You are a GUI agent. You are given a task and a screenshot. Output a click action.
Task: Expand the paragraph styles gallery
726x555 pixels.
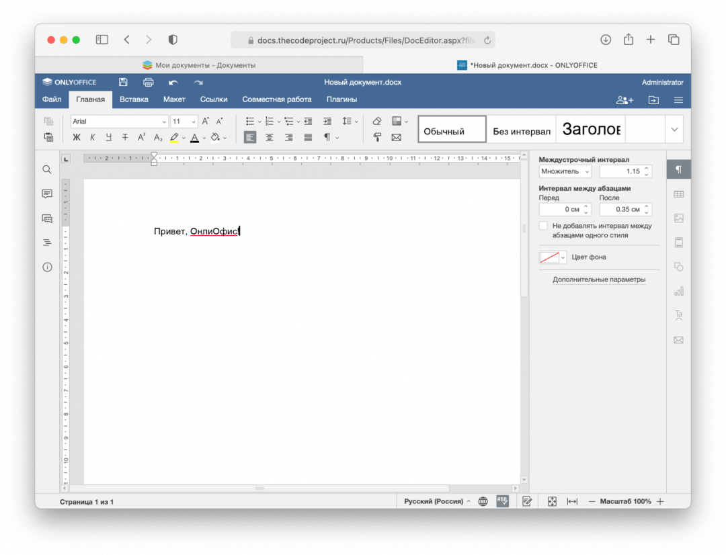point(674,130)
